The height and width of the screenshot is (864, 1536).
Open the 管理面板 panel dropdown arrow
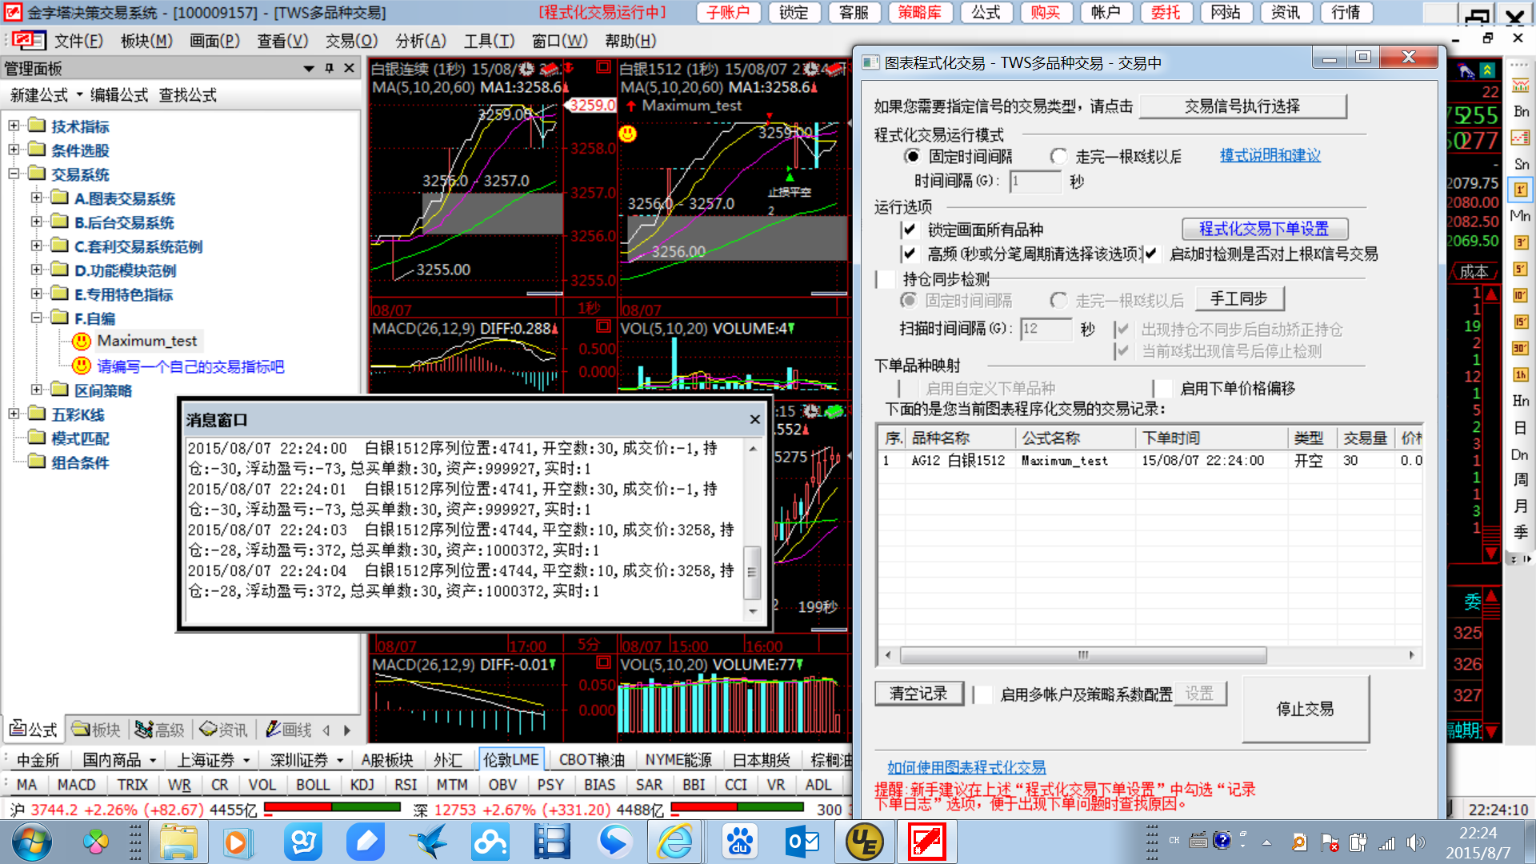[x=309, y=69]
